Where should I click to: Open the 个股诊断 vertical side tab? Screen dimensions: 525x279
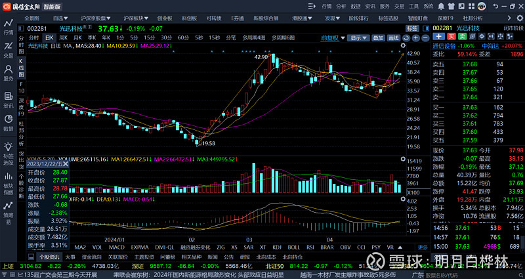21,186
